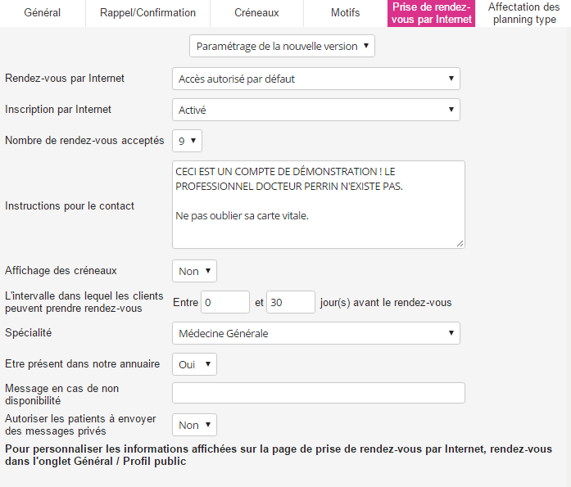
Task: Select the Créneaux tab
Action: (256, 13)
